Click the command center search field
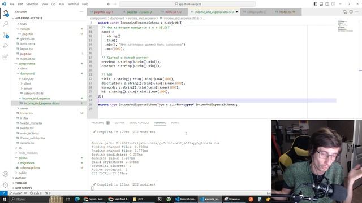The width and height of the screenshot is (362, 203). [187, 4]
